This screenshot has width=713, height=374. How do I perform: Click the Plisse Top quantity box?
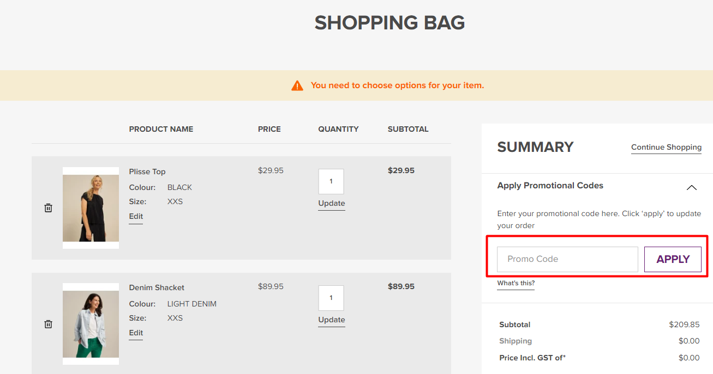point(331,181)
